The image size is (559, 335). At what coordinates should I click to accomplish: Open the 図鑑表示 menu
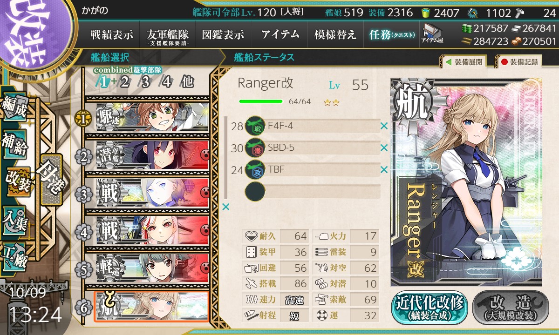223,34
